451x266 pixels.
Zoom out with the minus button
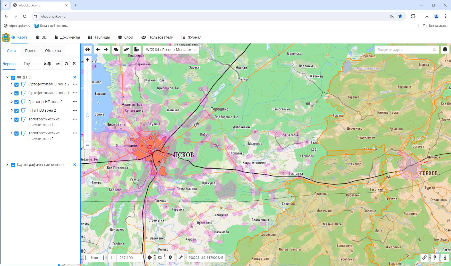[88, 145]
